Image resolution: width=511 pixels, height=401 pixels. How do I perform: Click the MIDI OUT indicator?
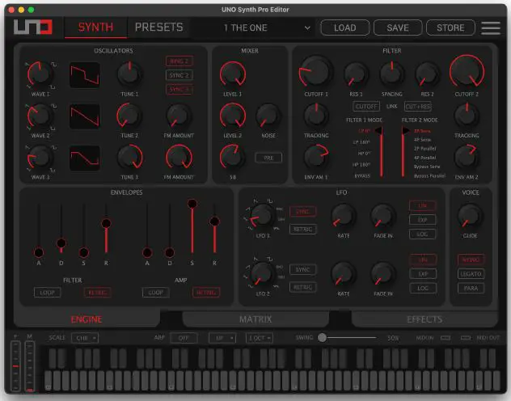click(466, 338)
